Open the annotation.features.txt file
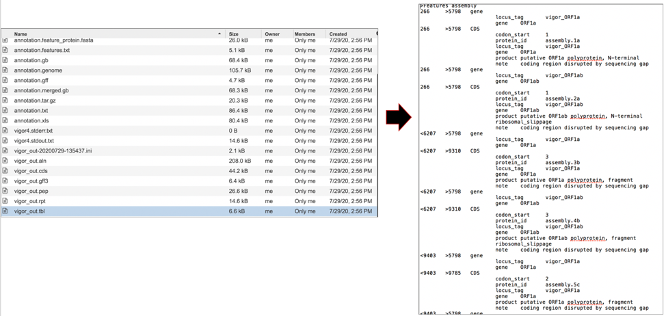This screenshot has height=316, width=666. (x=42, y=51)
